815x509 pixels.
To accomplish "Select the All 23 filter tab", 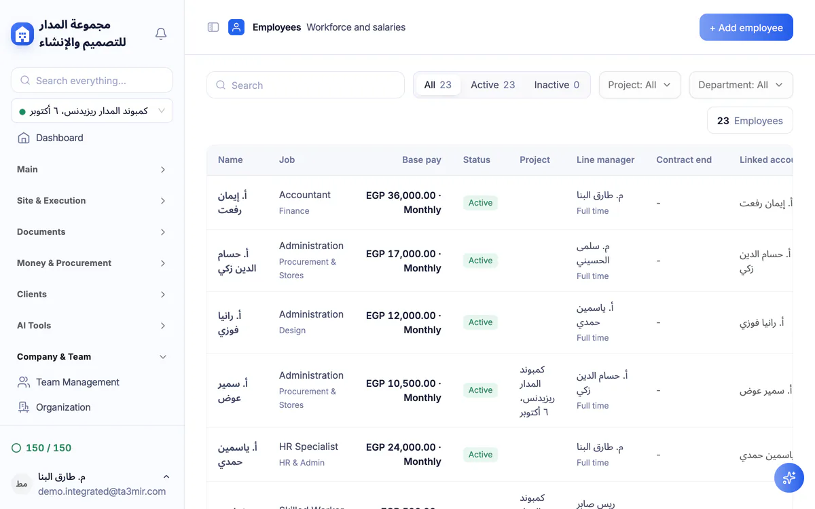I will point(438,85).
